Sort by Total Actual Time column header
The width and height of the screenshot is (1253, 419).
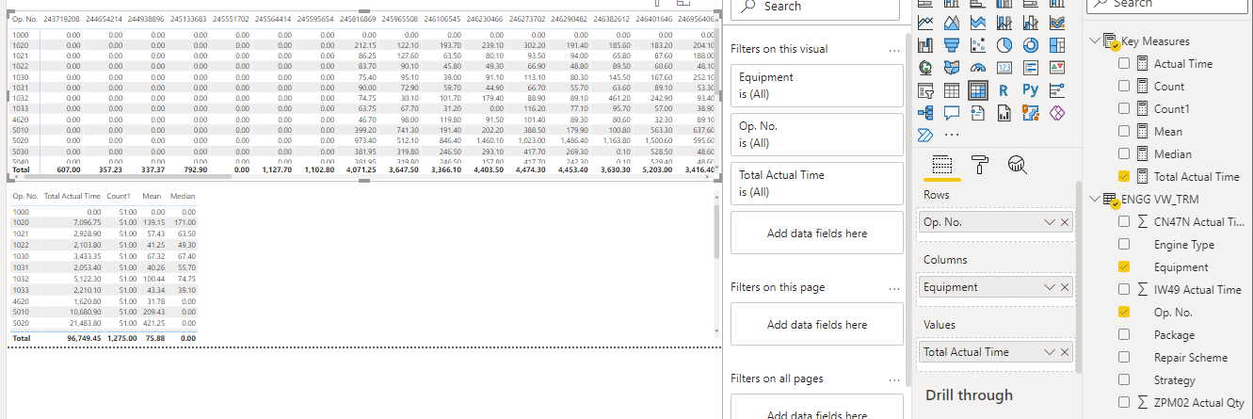pos(72,196)
